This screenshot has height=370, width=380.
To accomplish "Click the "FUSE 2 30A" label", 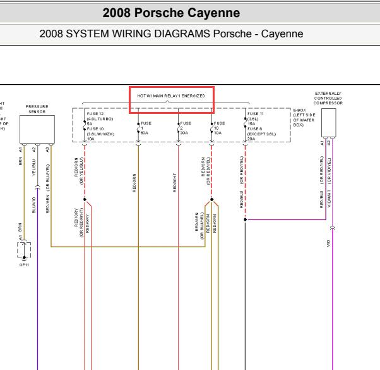I will click(x=186, y=128).
